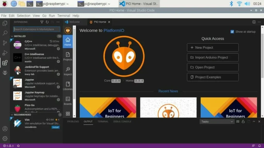
Task: Open notifications bell in status bar
Action: coord(259,146)
